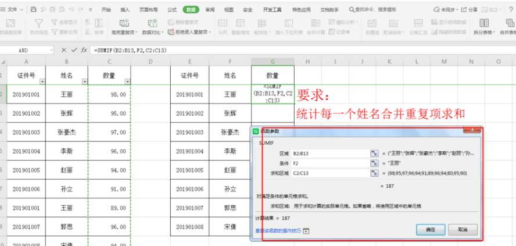Click the 插入下拉列表 icon

(289, 23)
